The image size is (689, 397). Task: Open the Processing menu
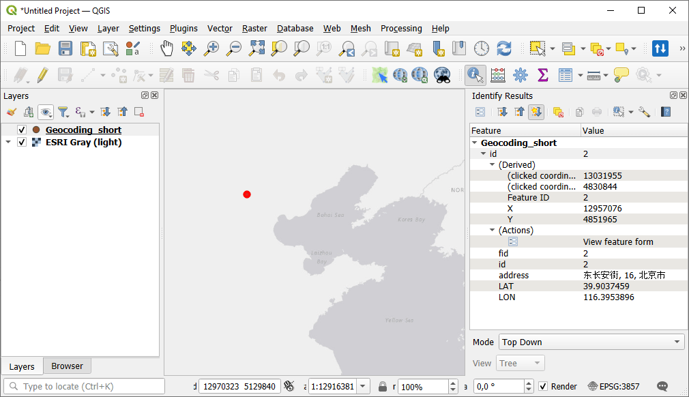(x=401, y=29)
